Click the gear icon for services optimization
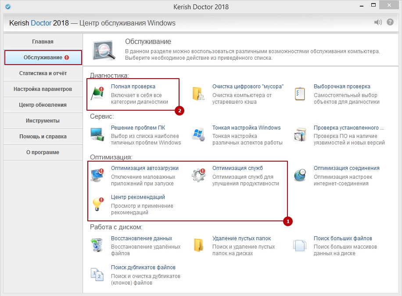402x296 pixels. click(x=198, y=175)
